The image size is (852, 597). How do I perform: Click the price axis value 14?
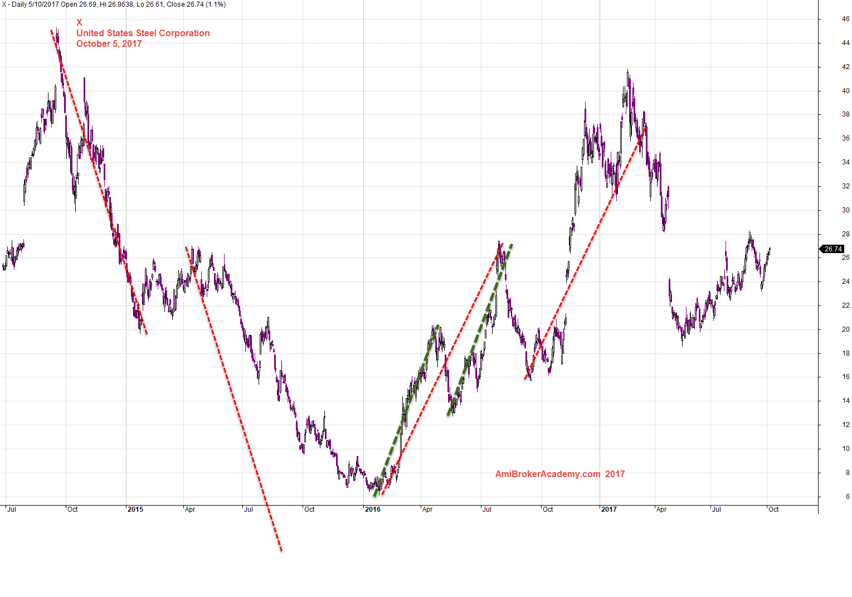point(846,401)
